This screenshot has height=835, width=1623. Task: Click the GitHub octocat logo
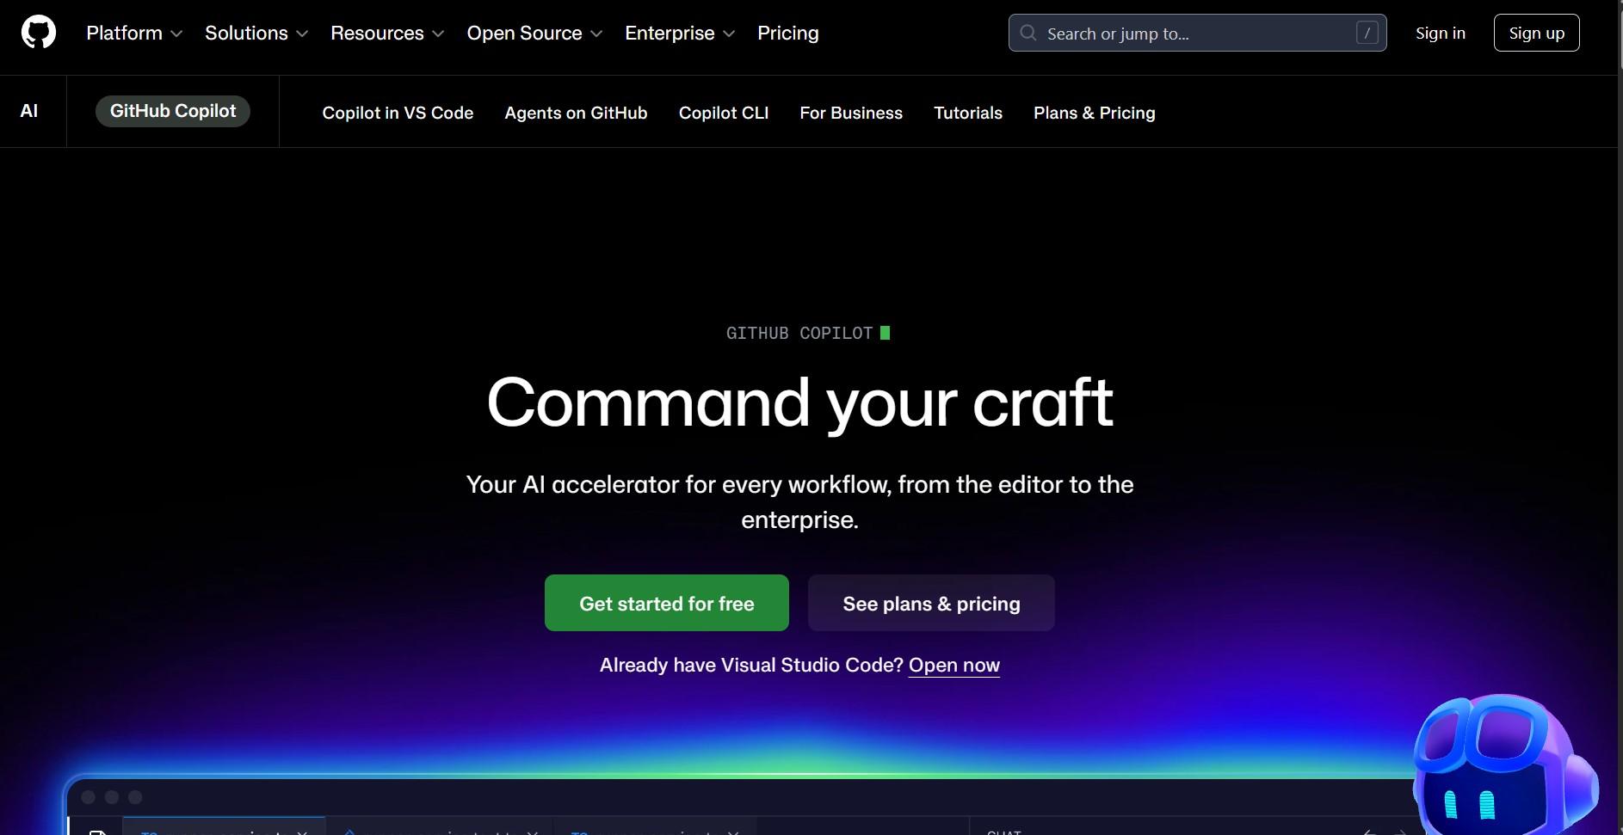(37, 32)
